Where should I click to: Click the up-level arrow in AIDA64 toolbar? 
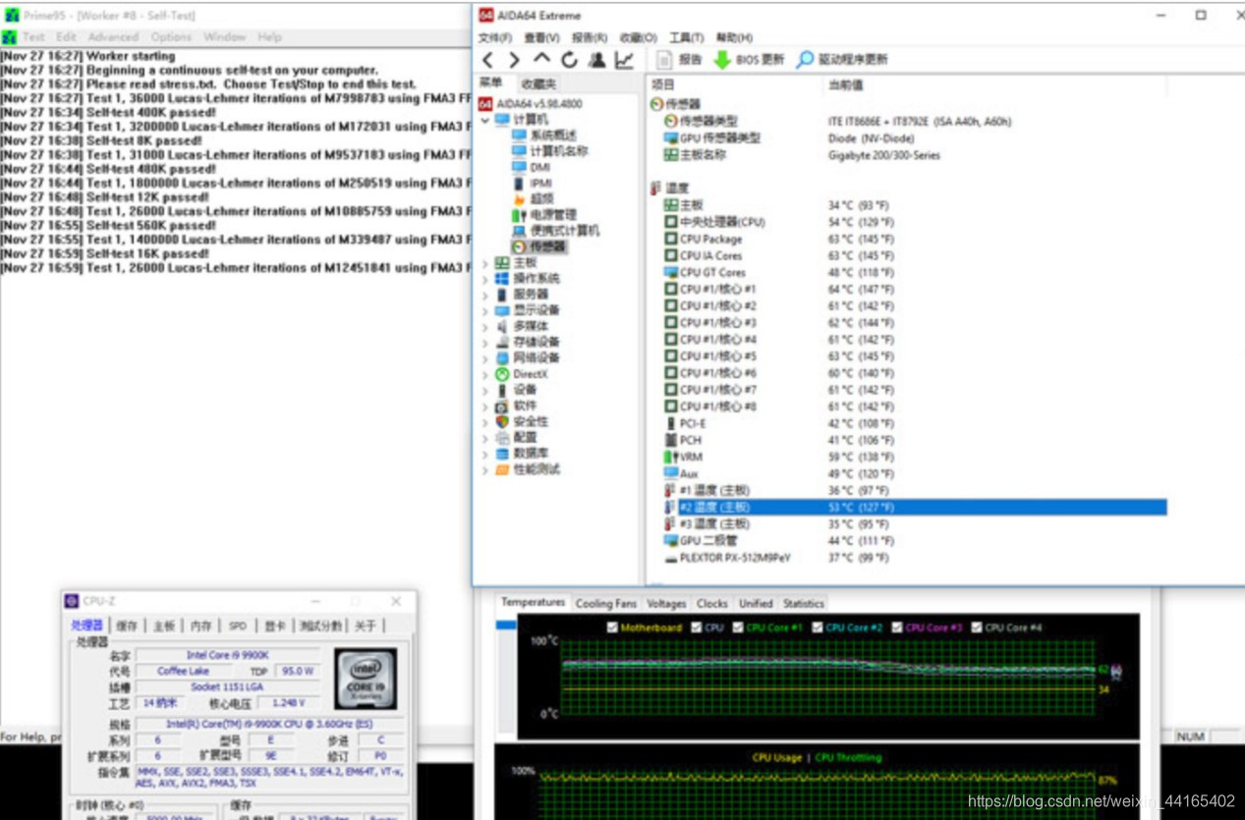tap(541, 60)
